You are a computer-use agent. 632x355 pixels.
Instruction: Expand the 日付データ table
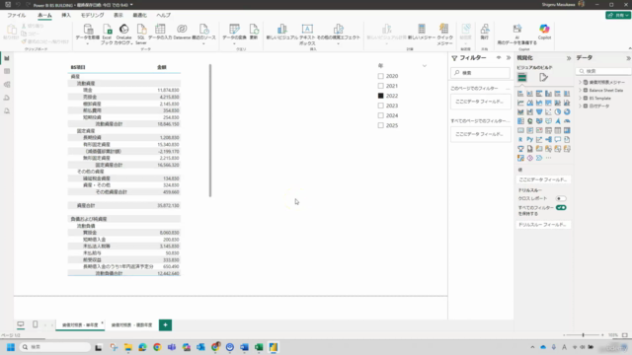(581, 106)
